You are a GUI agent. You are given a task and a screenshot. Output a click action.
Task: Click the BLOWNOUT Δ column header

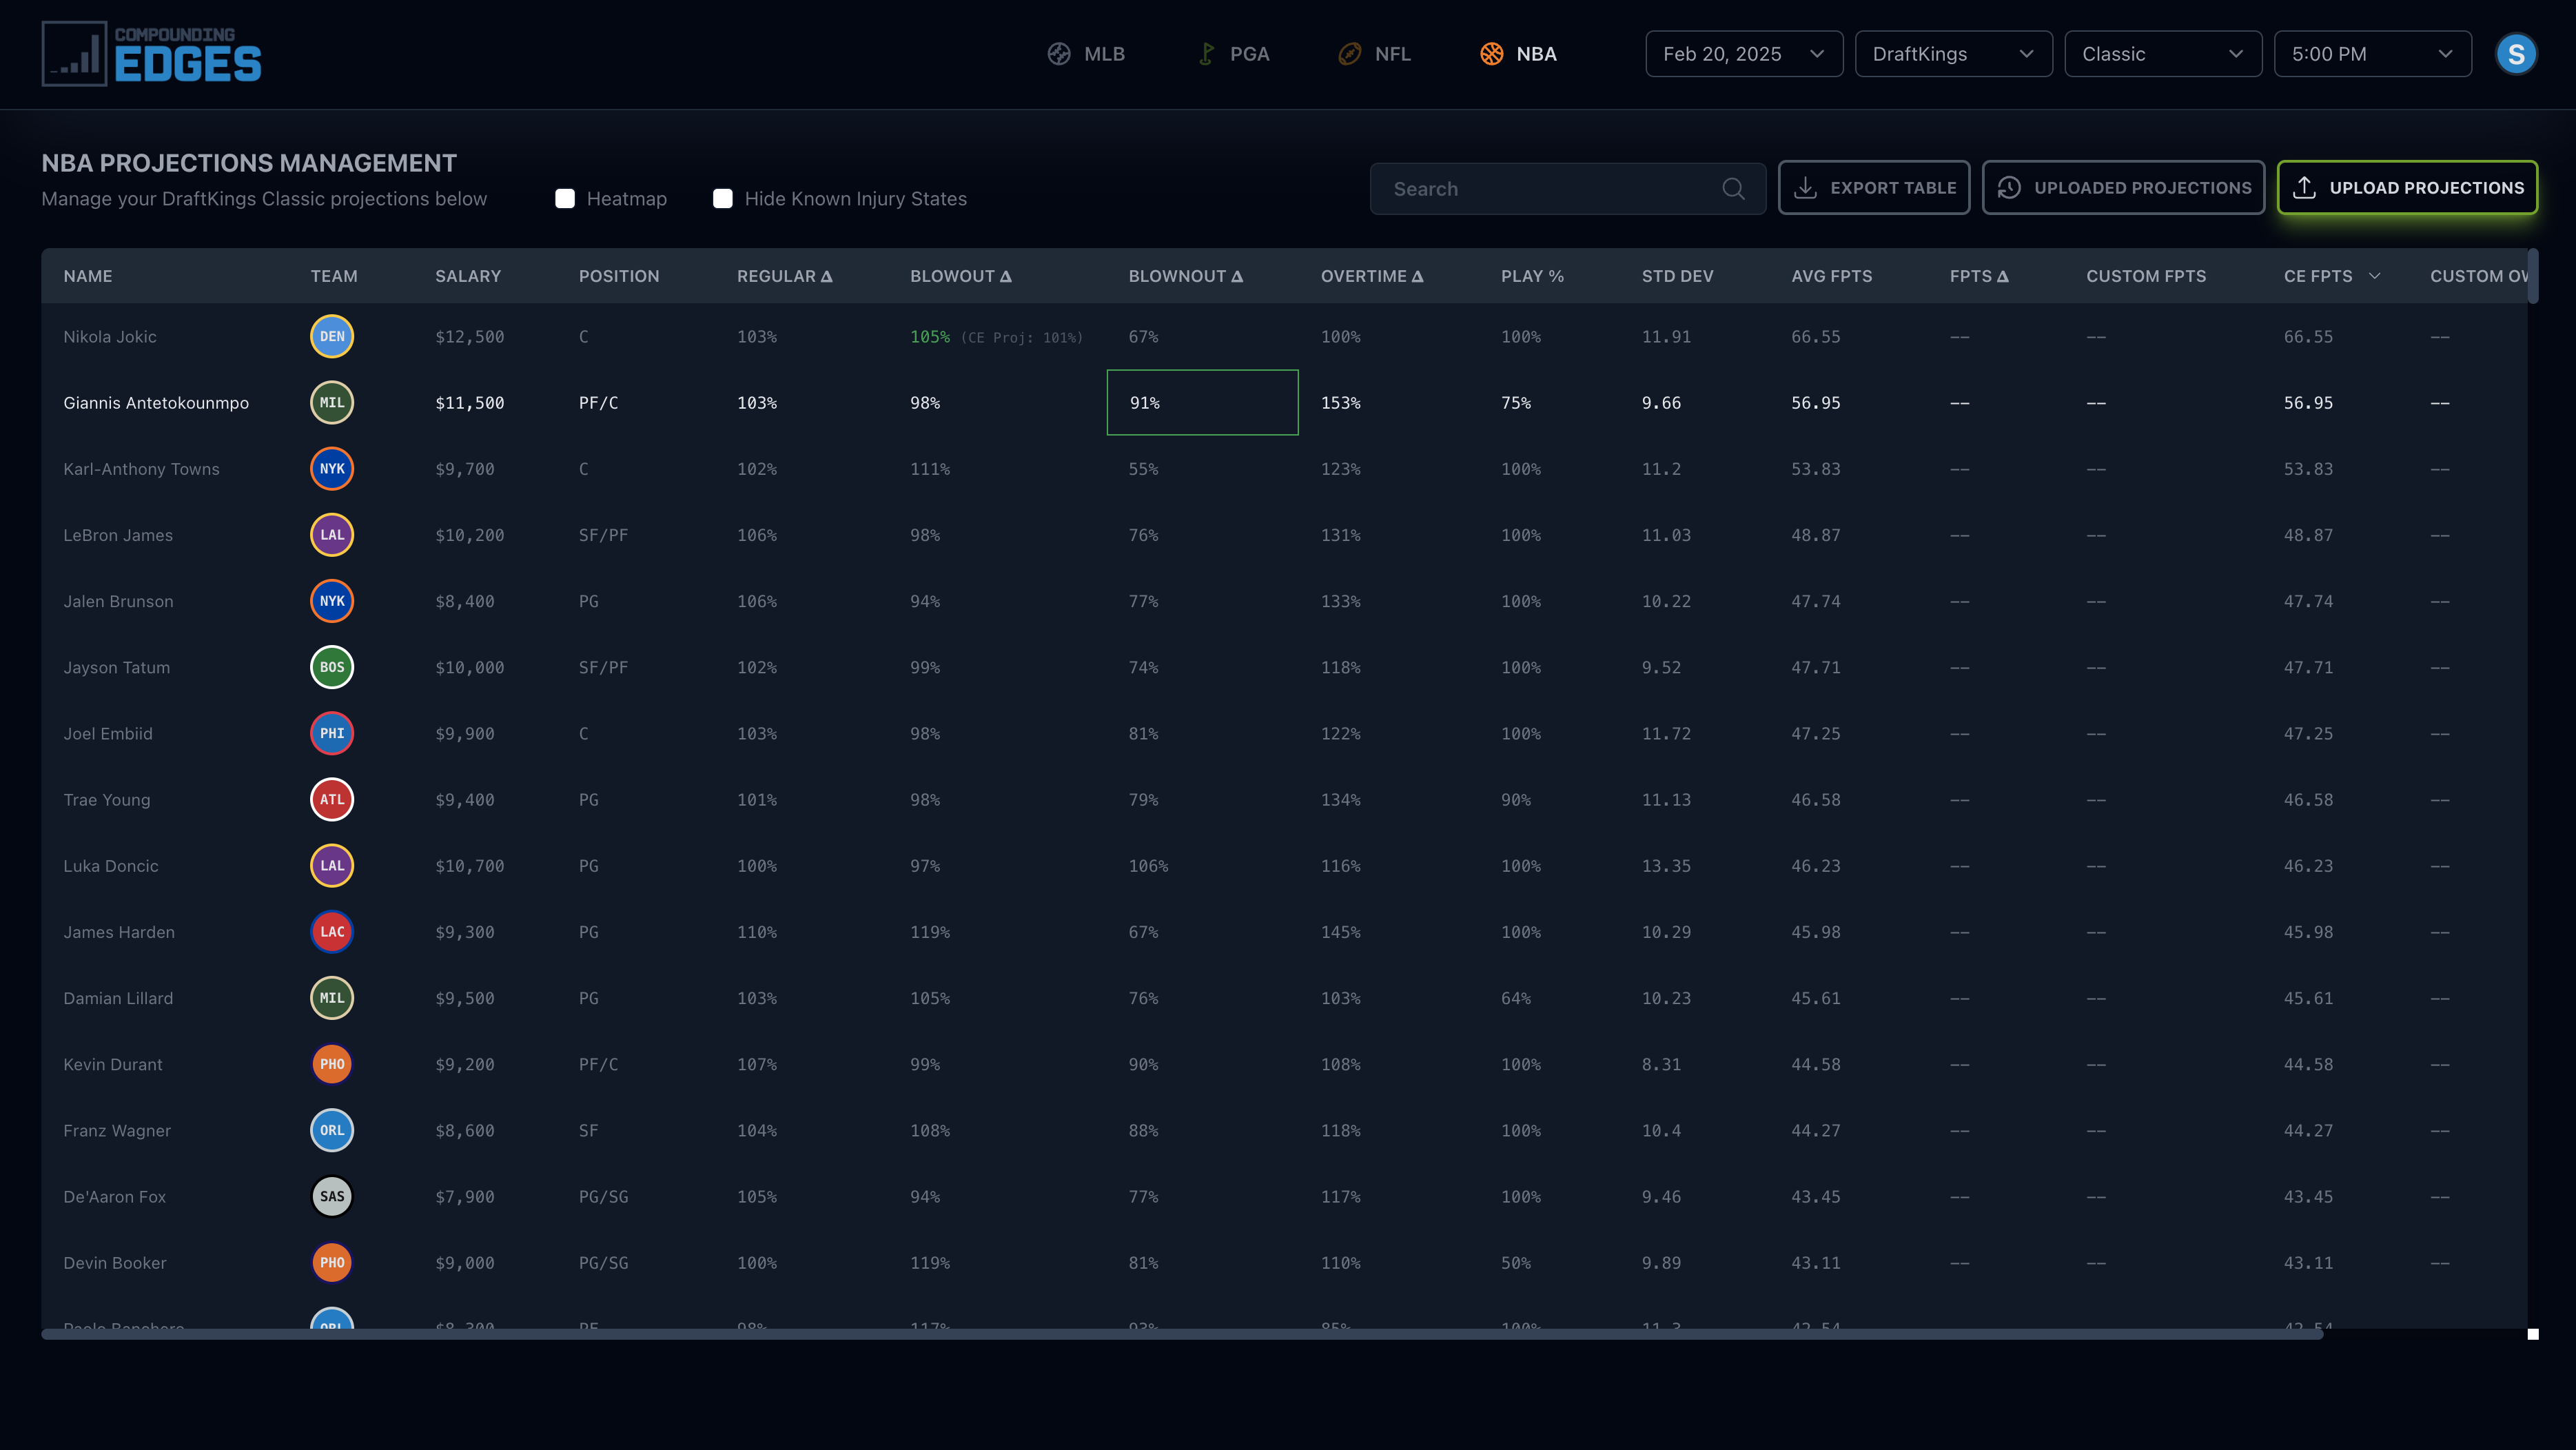tap(1186, 276)
